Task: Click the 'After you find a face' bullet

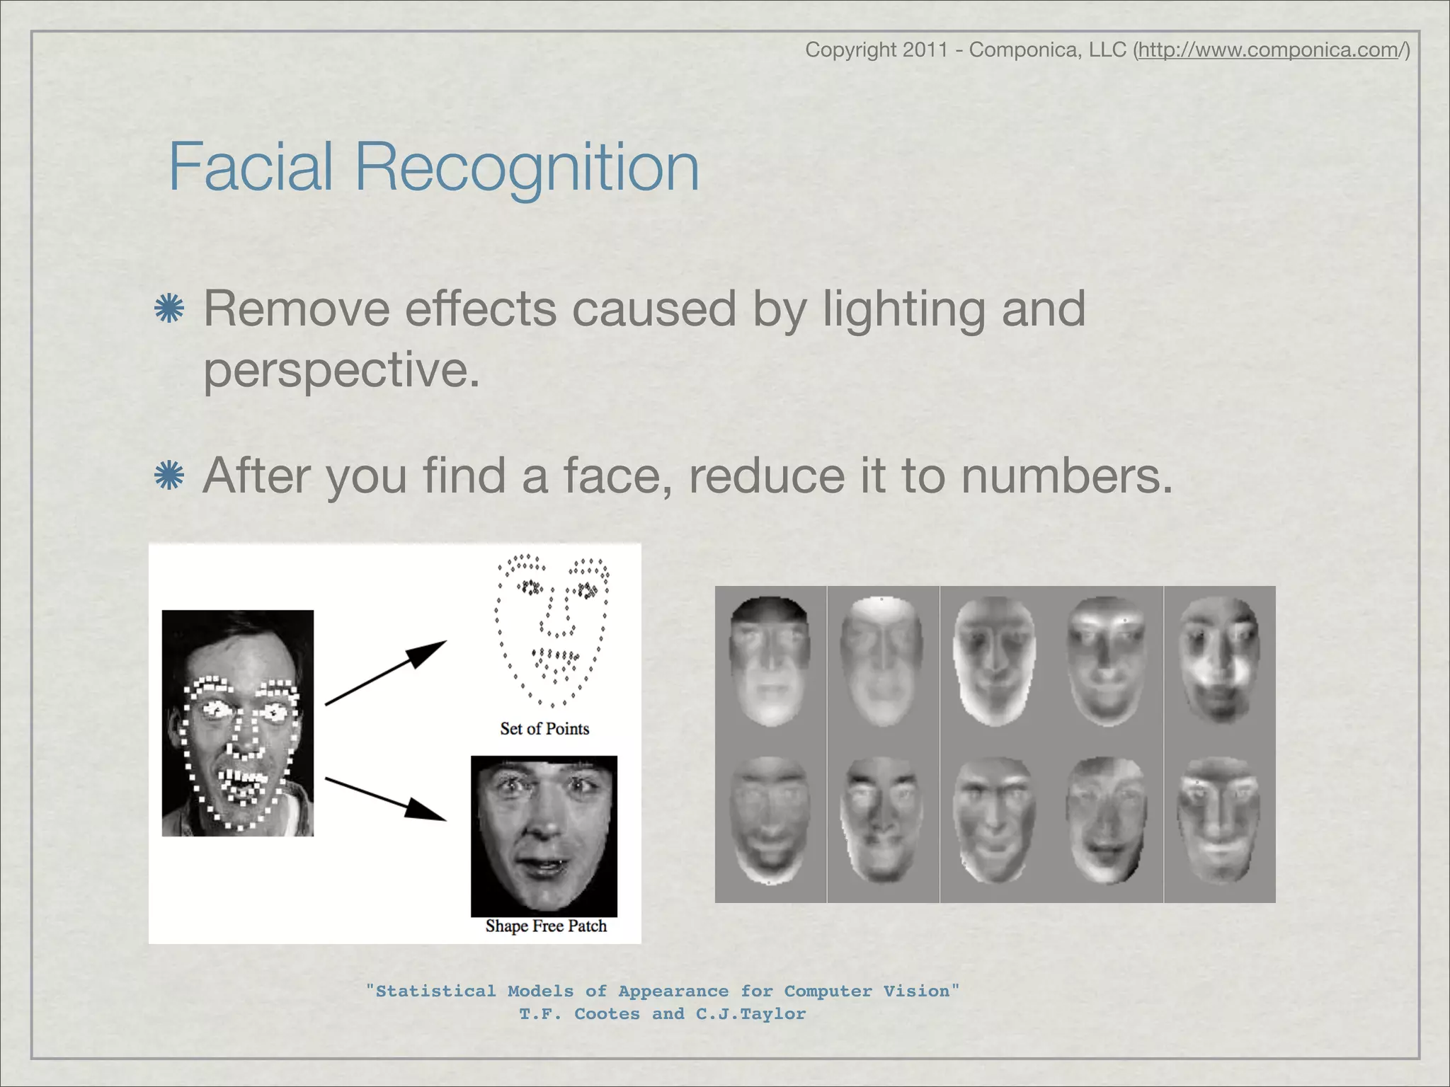Action: 687,476
